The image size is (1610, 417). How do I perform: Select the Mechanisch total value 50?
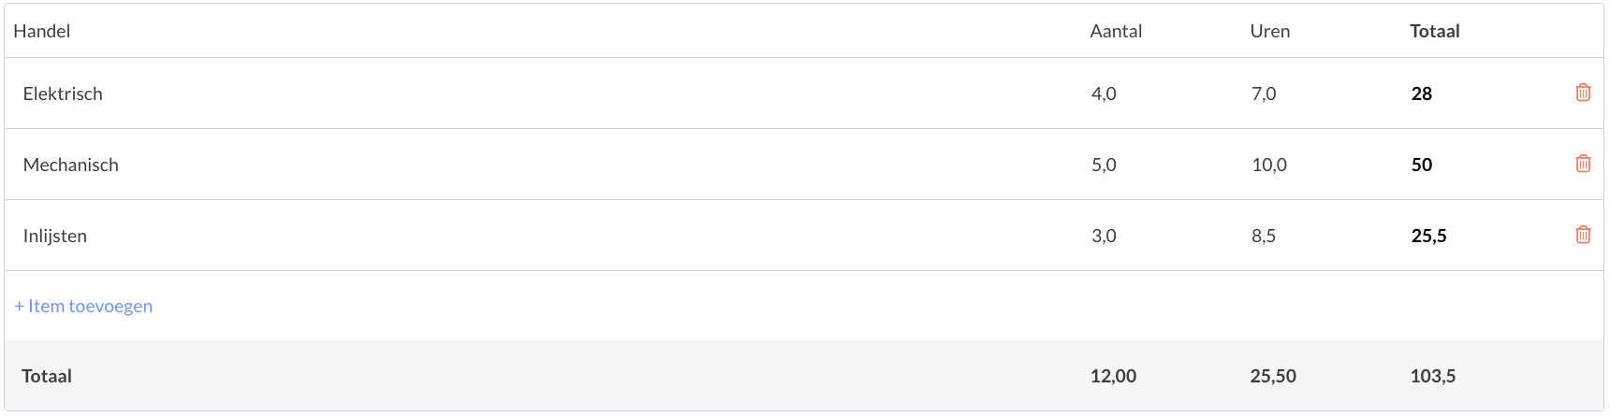(1422, 165)
